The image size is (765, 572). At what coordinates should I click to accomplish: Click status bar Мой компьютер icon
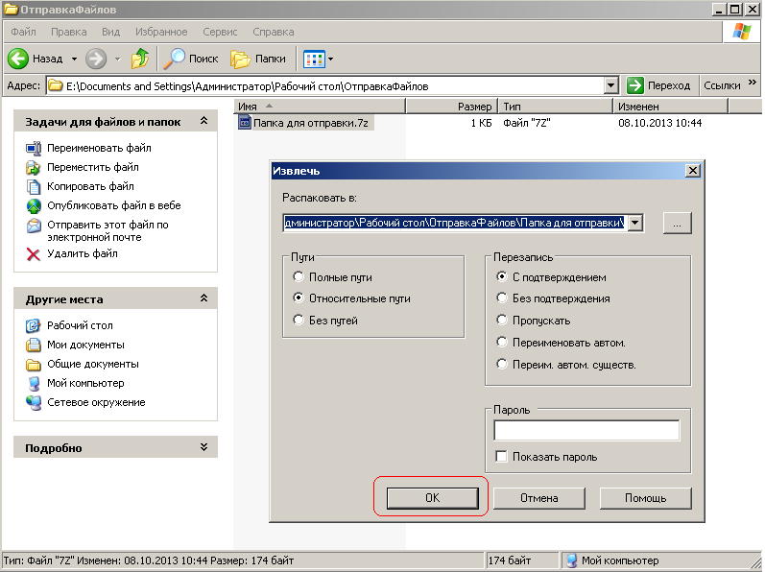[571, 560]
